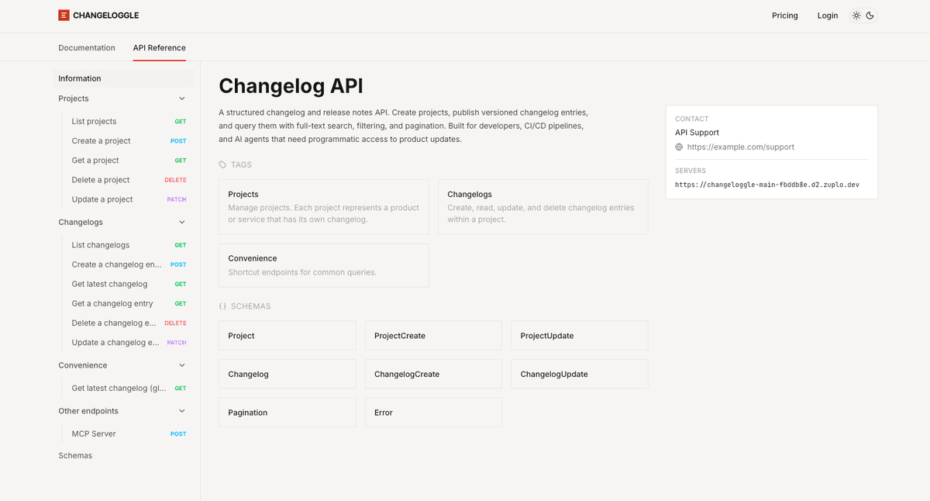Viewport: 930px width, 501px height.
Task: Collapse the Changelogs sidebar section
Action: [x=181, y=222]
